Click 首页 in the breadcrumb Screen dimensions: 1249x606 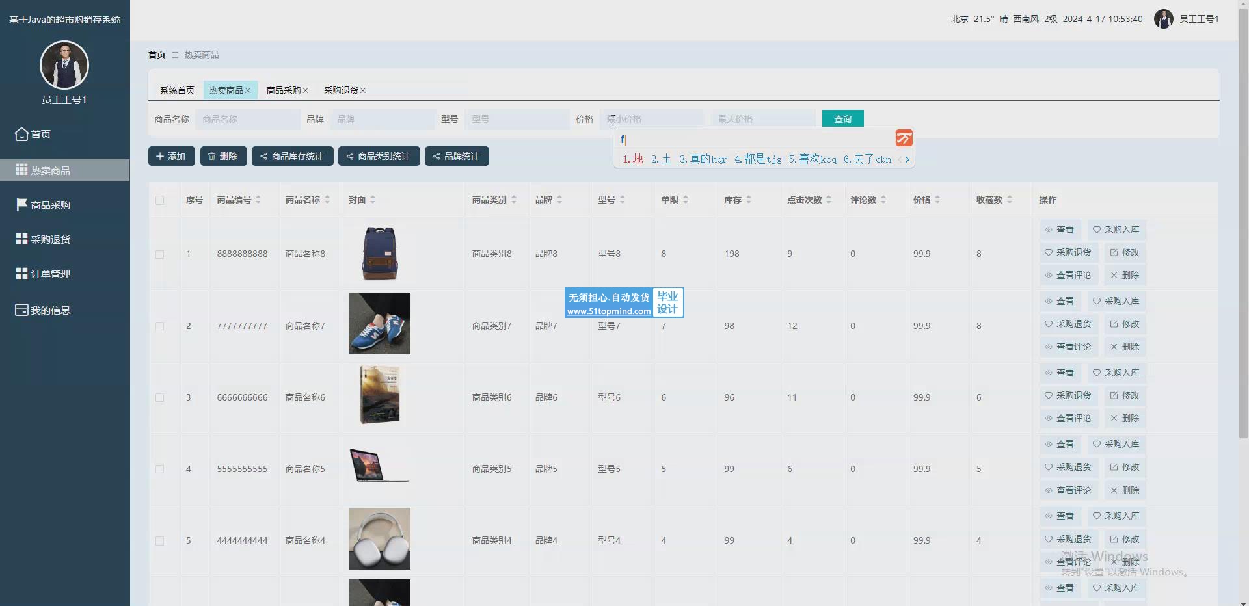pyautogui.click(x=157, y=55)
